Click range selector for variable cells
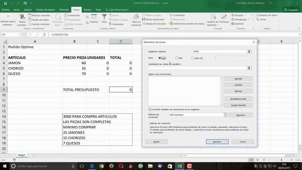Viewport: 302px width, 170px height. click(x=249, y=68)
